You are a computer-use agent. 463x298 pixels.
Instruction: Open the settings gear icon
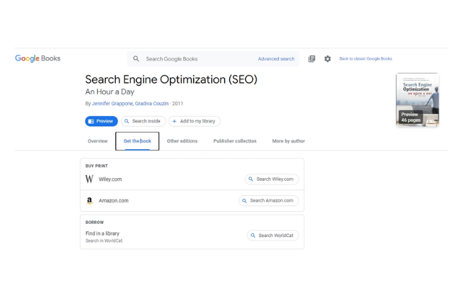point(327,59)
